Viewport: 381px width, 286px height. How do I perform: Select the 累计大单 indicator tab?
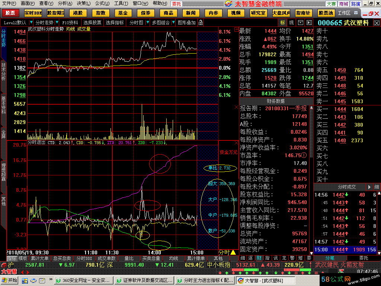[39, 258]
